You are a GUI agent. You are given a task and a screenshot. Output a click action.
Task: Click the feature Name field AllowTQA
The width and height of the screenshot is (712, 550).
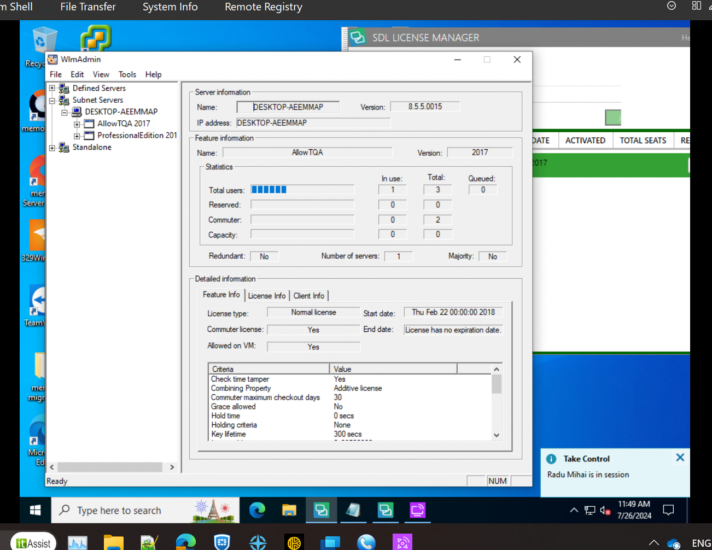(x=307, y=153)
